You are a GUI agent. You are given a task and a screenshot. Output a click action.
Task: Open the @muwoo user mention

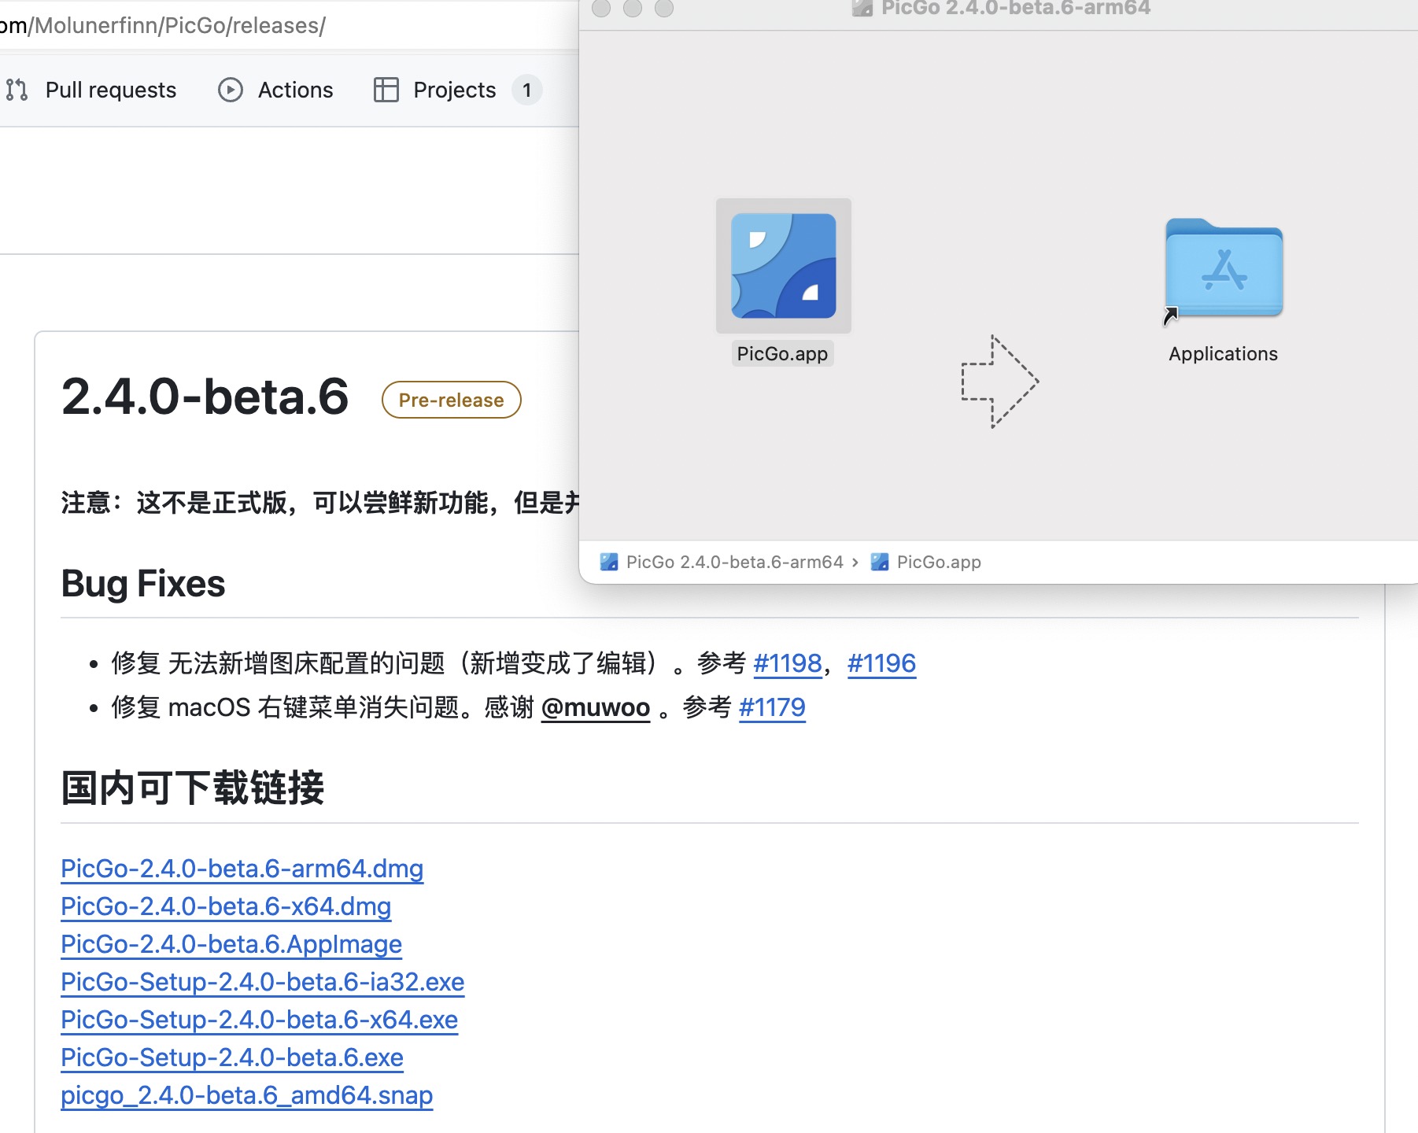pyautogui.click(x=596, y=707)
